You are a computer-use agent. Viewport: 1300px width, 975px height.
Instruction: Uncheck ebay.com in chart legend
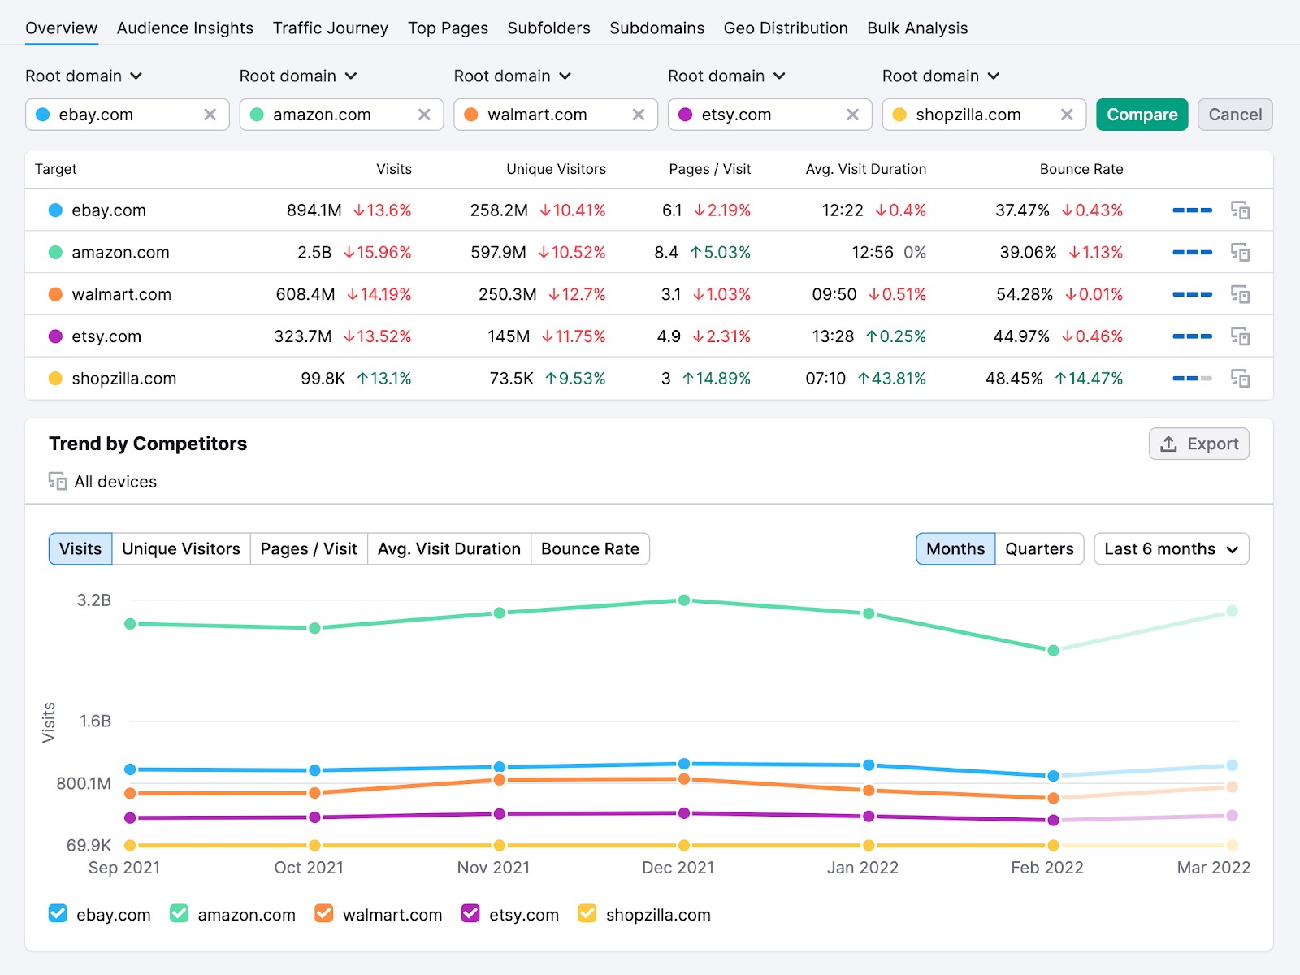tap(58, 913)
